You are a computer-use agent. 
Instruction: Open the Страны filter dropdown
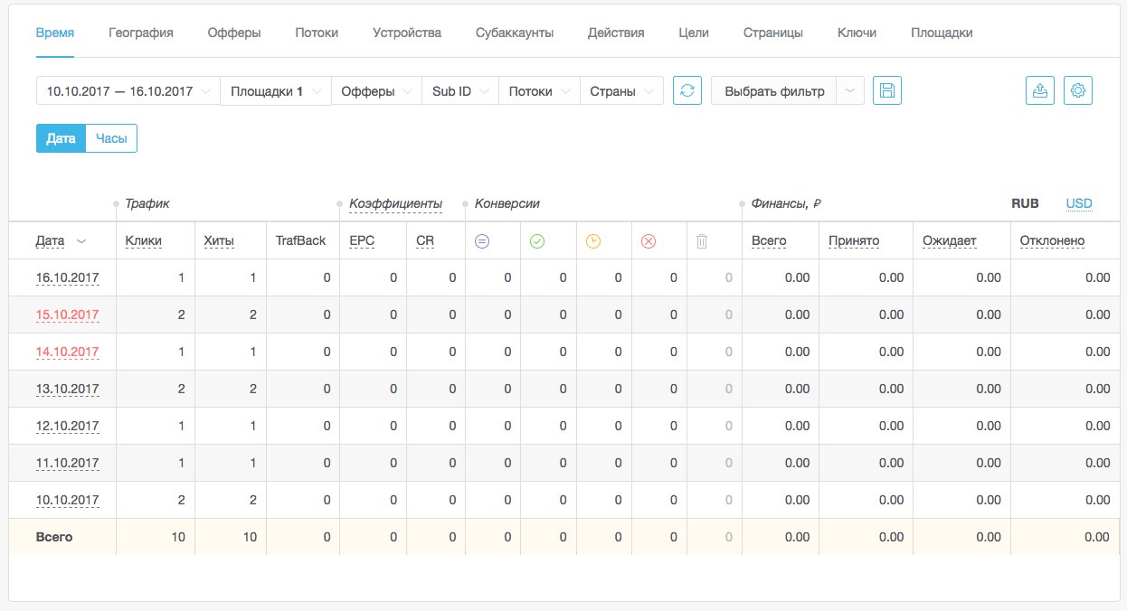pyautogui.click(x=621, y=91)
